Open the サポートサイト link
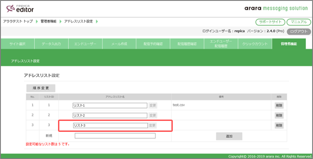Screen dimensions: 313x159 pos(270,22)
